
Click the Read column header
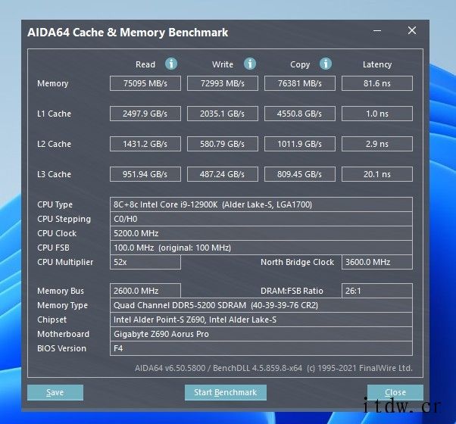[x=145, y=64]
